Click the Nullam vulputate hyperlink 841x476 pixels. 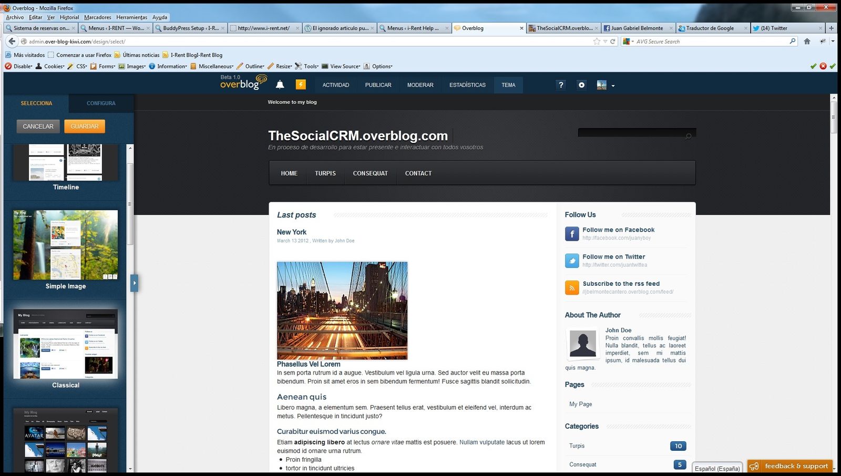(482, 442)
